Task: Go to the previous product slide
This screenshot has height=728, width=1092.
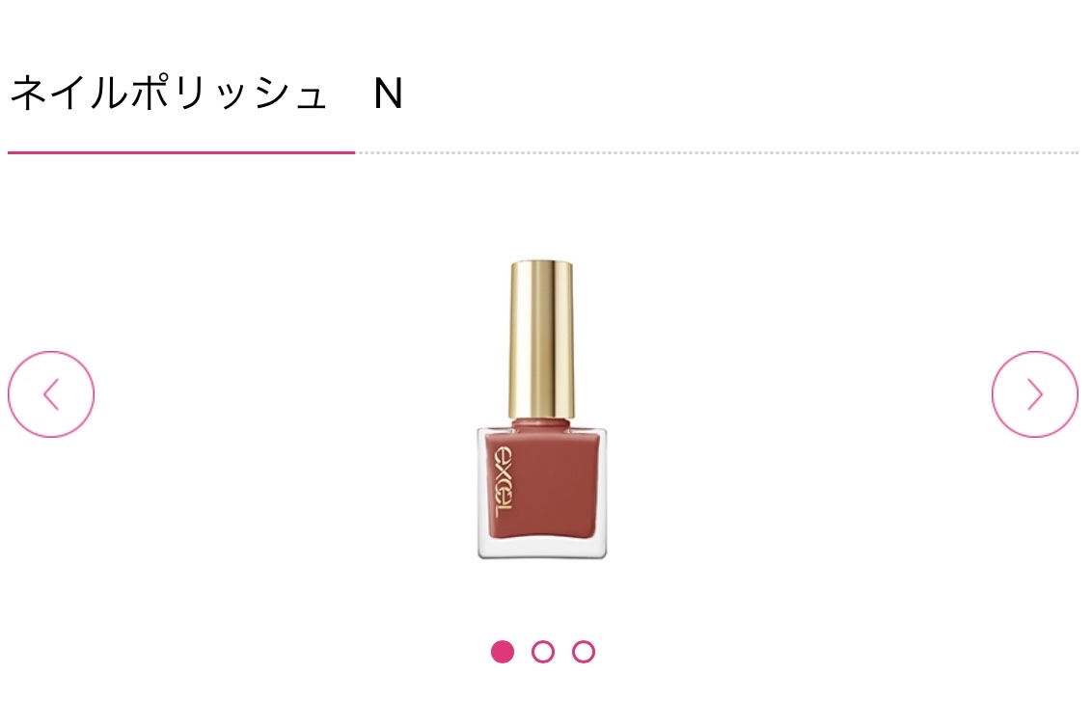Action: point(51,394)
